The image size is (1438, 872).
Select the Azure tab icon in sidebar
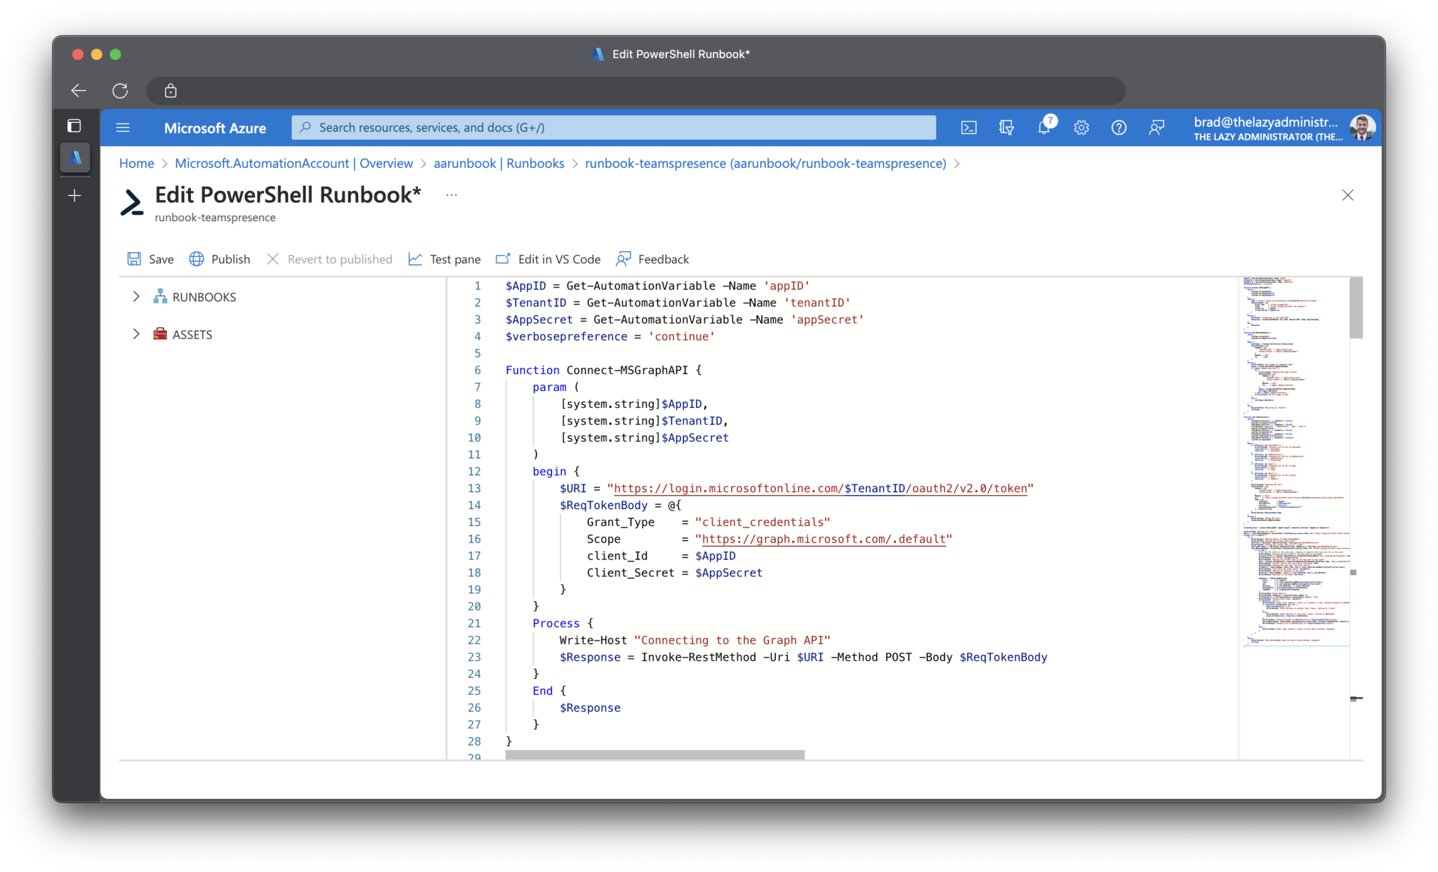click(x=74, y=158)
